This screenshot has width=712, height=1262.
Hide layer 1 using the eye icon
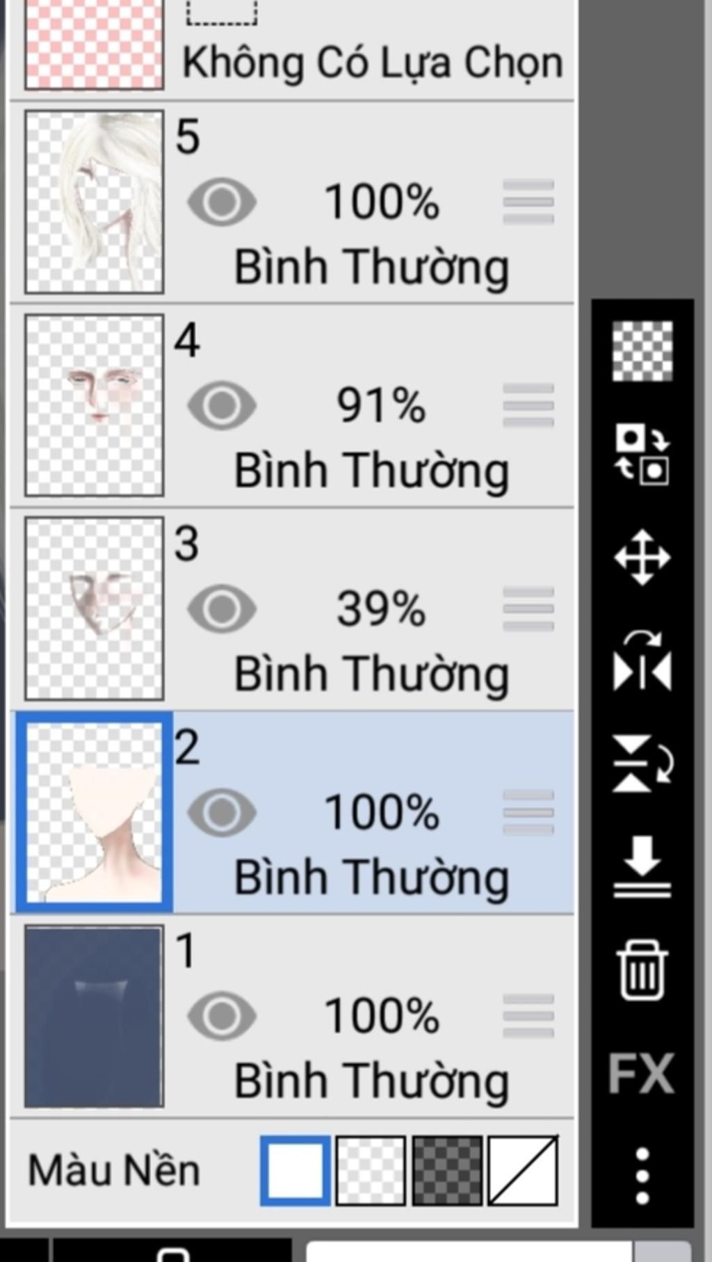222,1016
